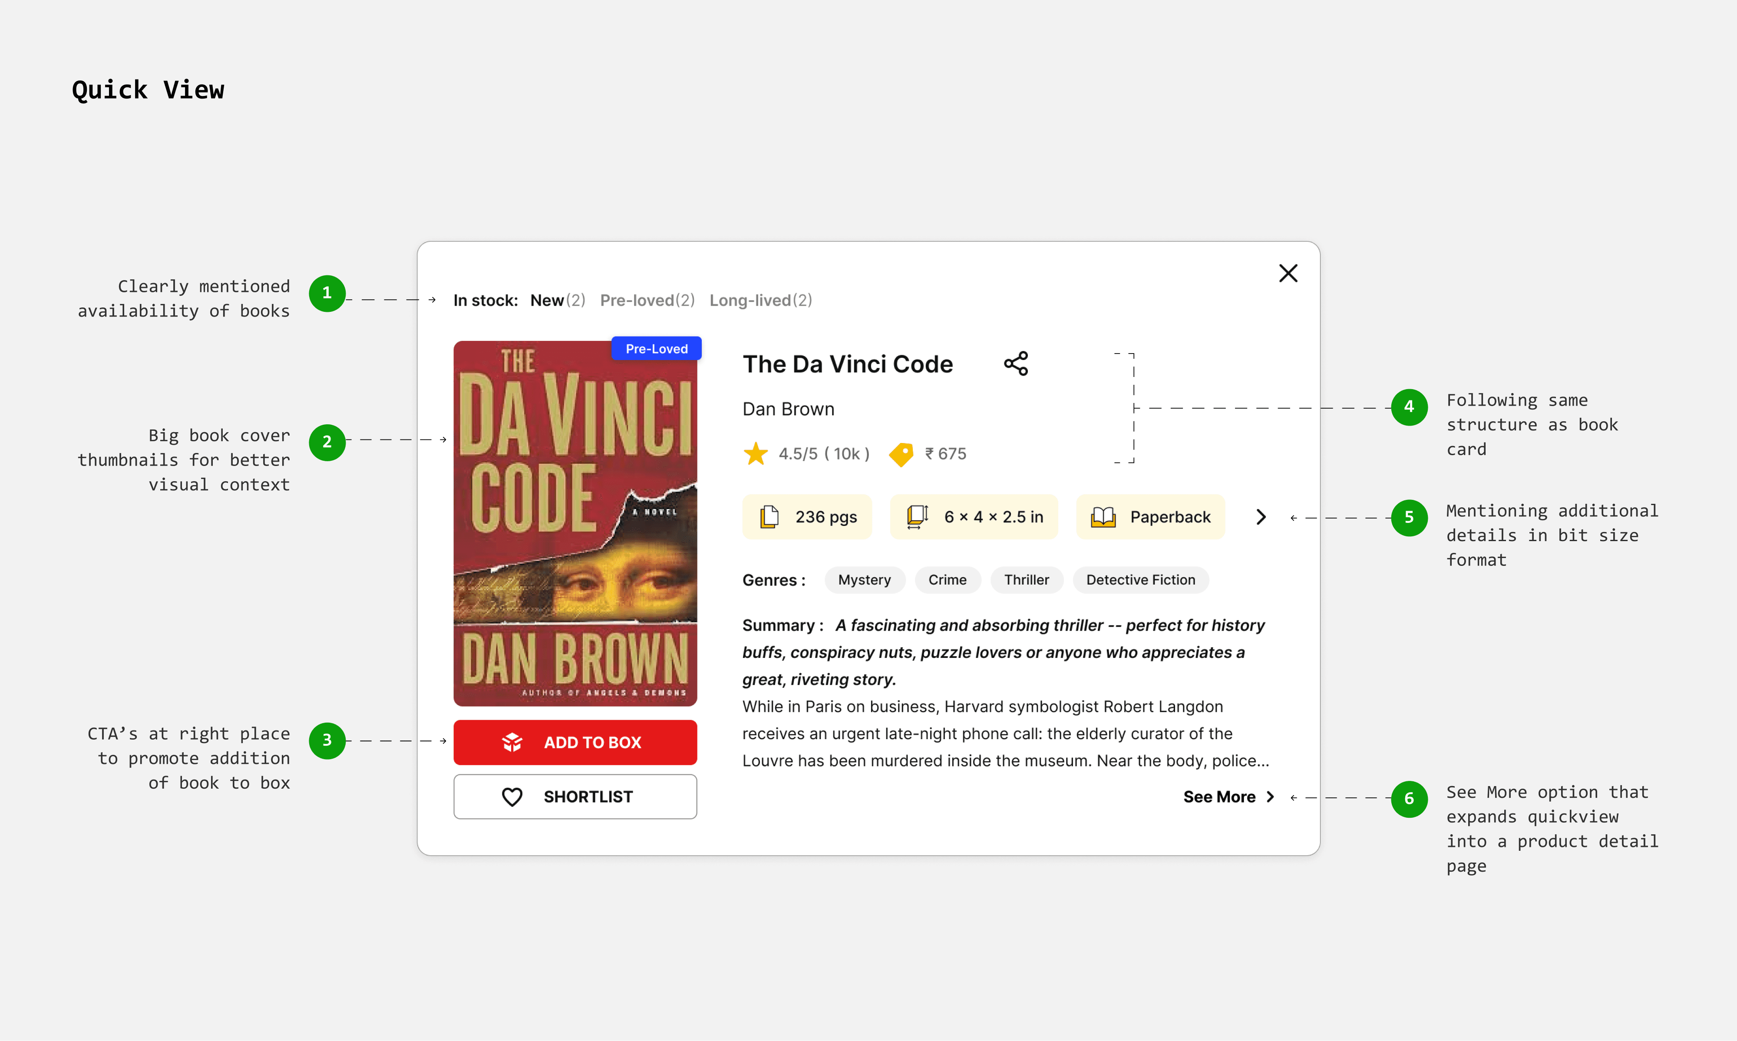
Task: Click the share icon beside book title
Action: pos(1016,364)
